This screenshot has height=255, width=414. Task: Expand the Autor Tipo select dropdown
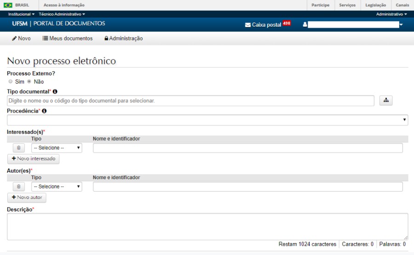tap(57, 187)
